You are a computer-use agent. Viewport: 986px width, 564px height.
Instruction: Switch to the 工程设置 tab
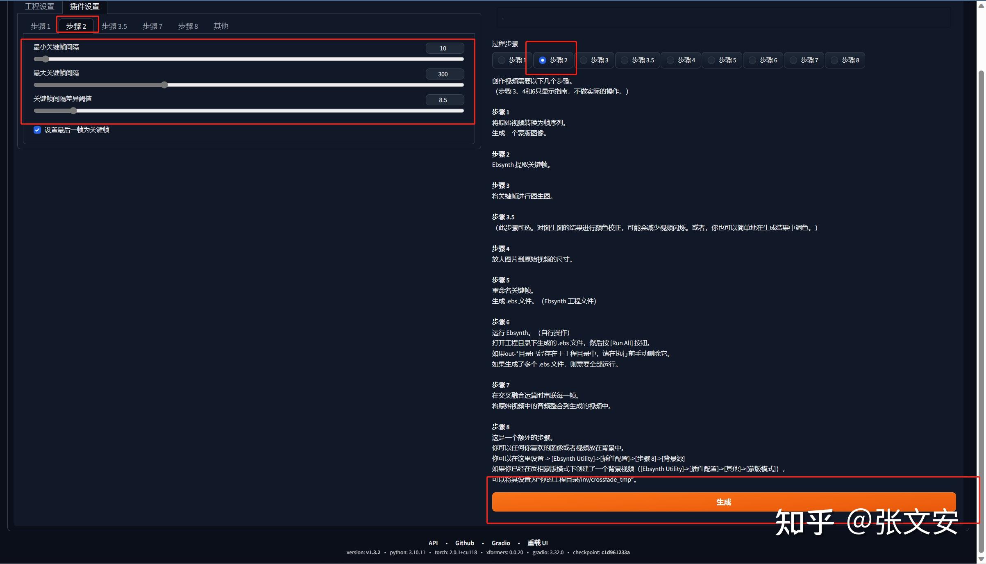click(39, 7)
